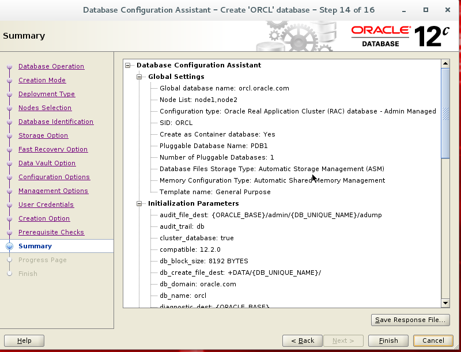
Task: Cancel the database creation wizard
Action: point(433,340)
